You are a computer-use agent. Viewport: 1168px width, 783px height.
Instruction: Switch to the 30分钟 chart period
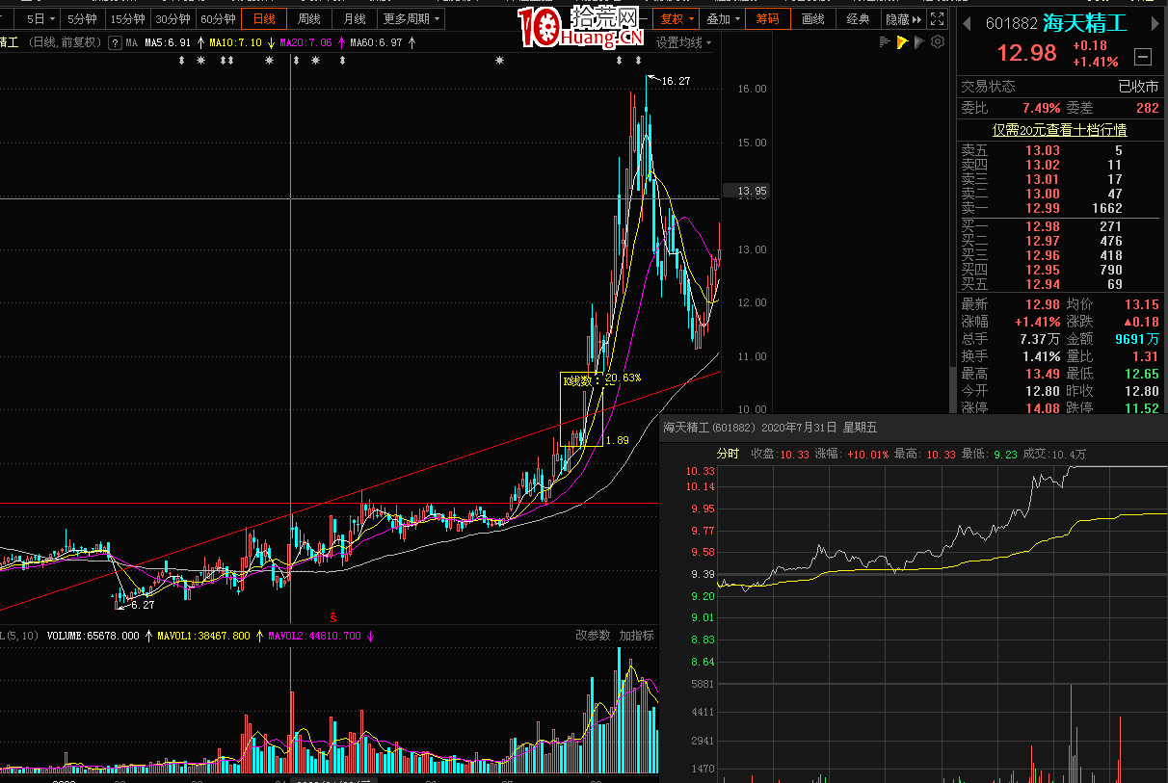[x=173, y=19]
